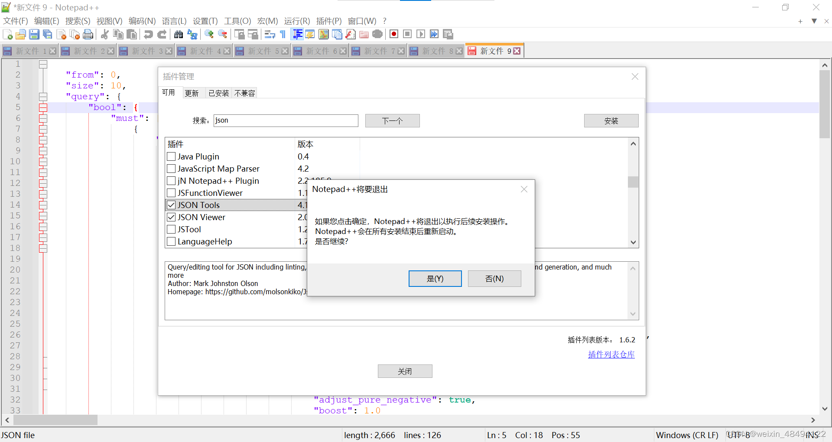The height and width of the screenshot is (442, 832).
Task: Open the tab list dropdown arrow at top right
Action: pyautogui.click(x=814, y=21)
